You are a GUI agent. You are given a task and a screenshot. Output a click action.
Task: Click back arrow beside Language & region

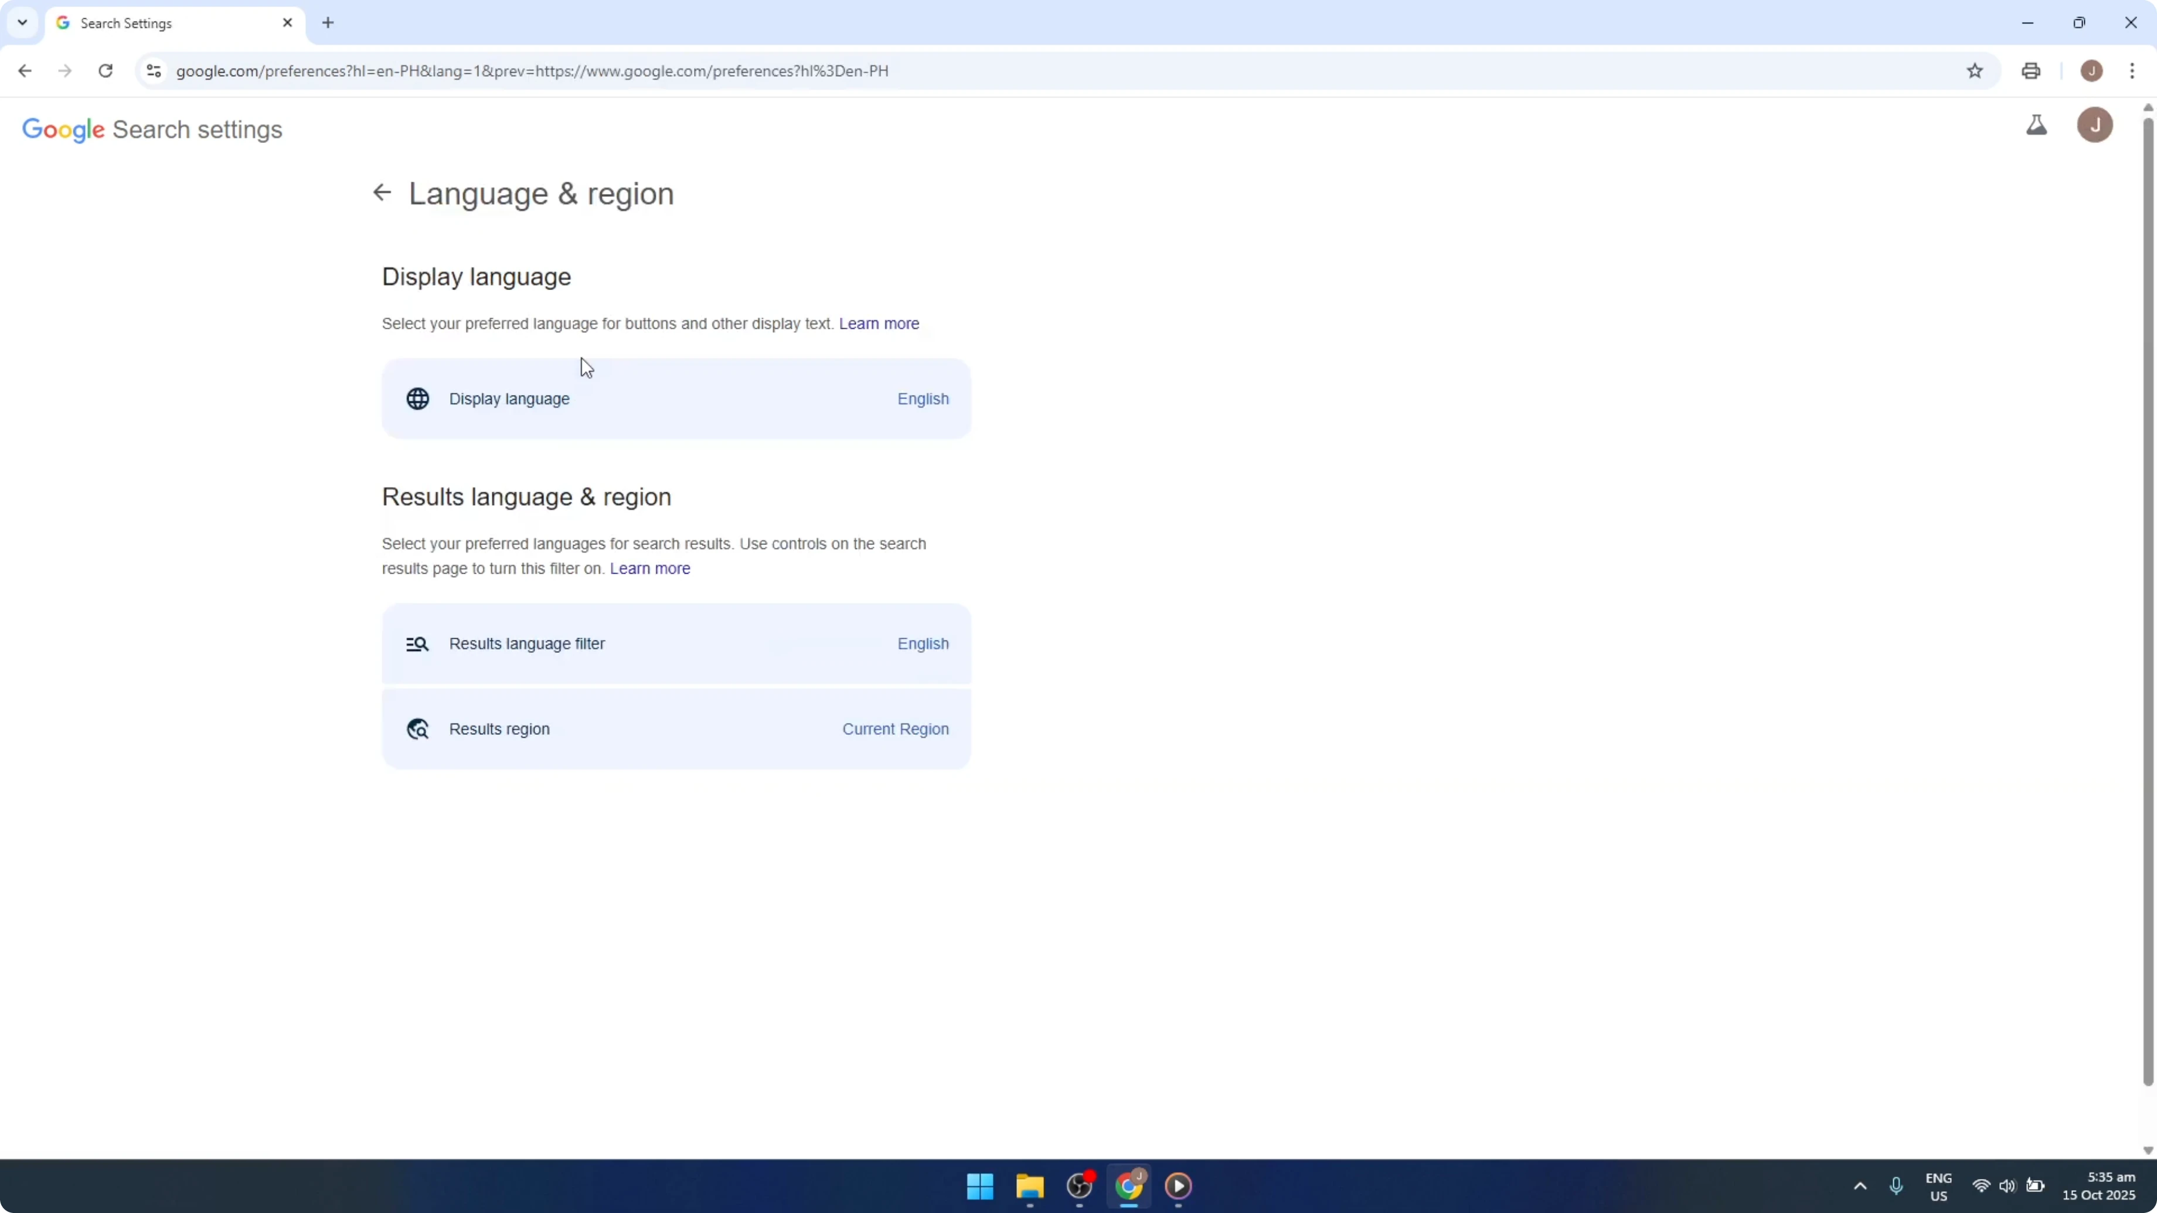coord(382,193)
